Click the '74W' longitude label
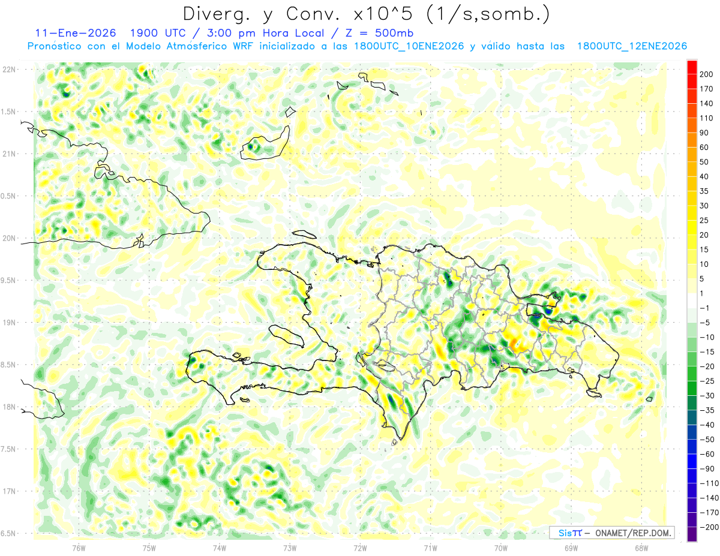Image resolution: width=720 pixels, height=556 pixels. point(220,547)
